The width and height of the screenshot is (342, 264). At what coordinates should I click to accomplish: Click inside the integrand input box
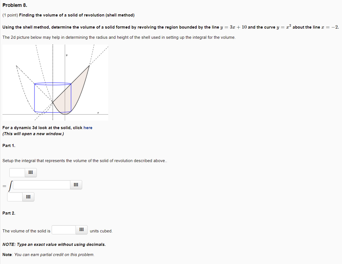point(41,185)
